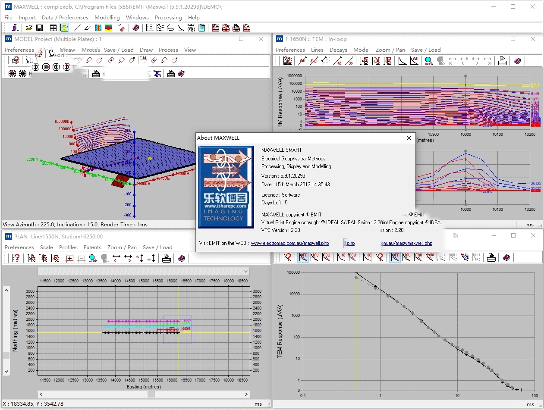Open Draw menu in MODEL window
Screen dimensions: 544x410
tap(146, 50)
